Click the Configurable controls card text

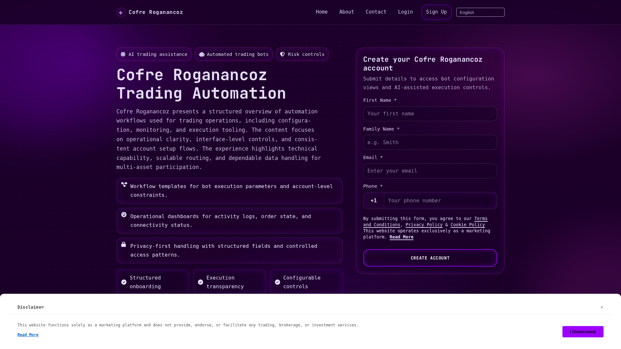302,282
